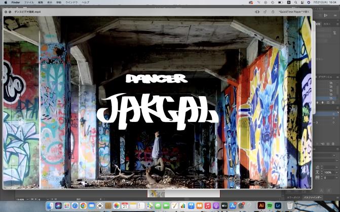Open the 編集 menu

coord(41,3)
